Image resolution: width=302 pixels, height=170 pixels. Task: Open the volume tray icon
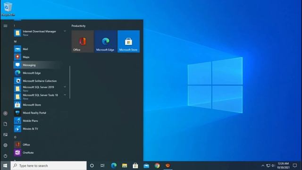click(x=273, y=166)
